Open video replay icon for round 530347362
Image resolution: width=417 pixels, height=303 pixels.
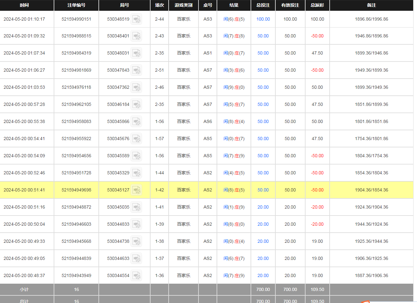point(137,87)
